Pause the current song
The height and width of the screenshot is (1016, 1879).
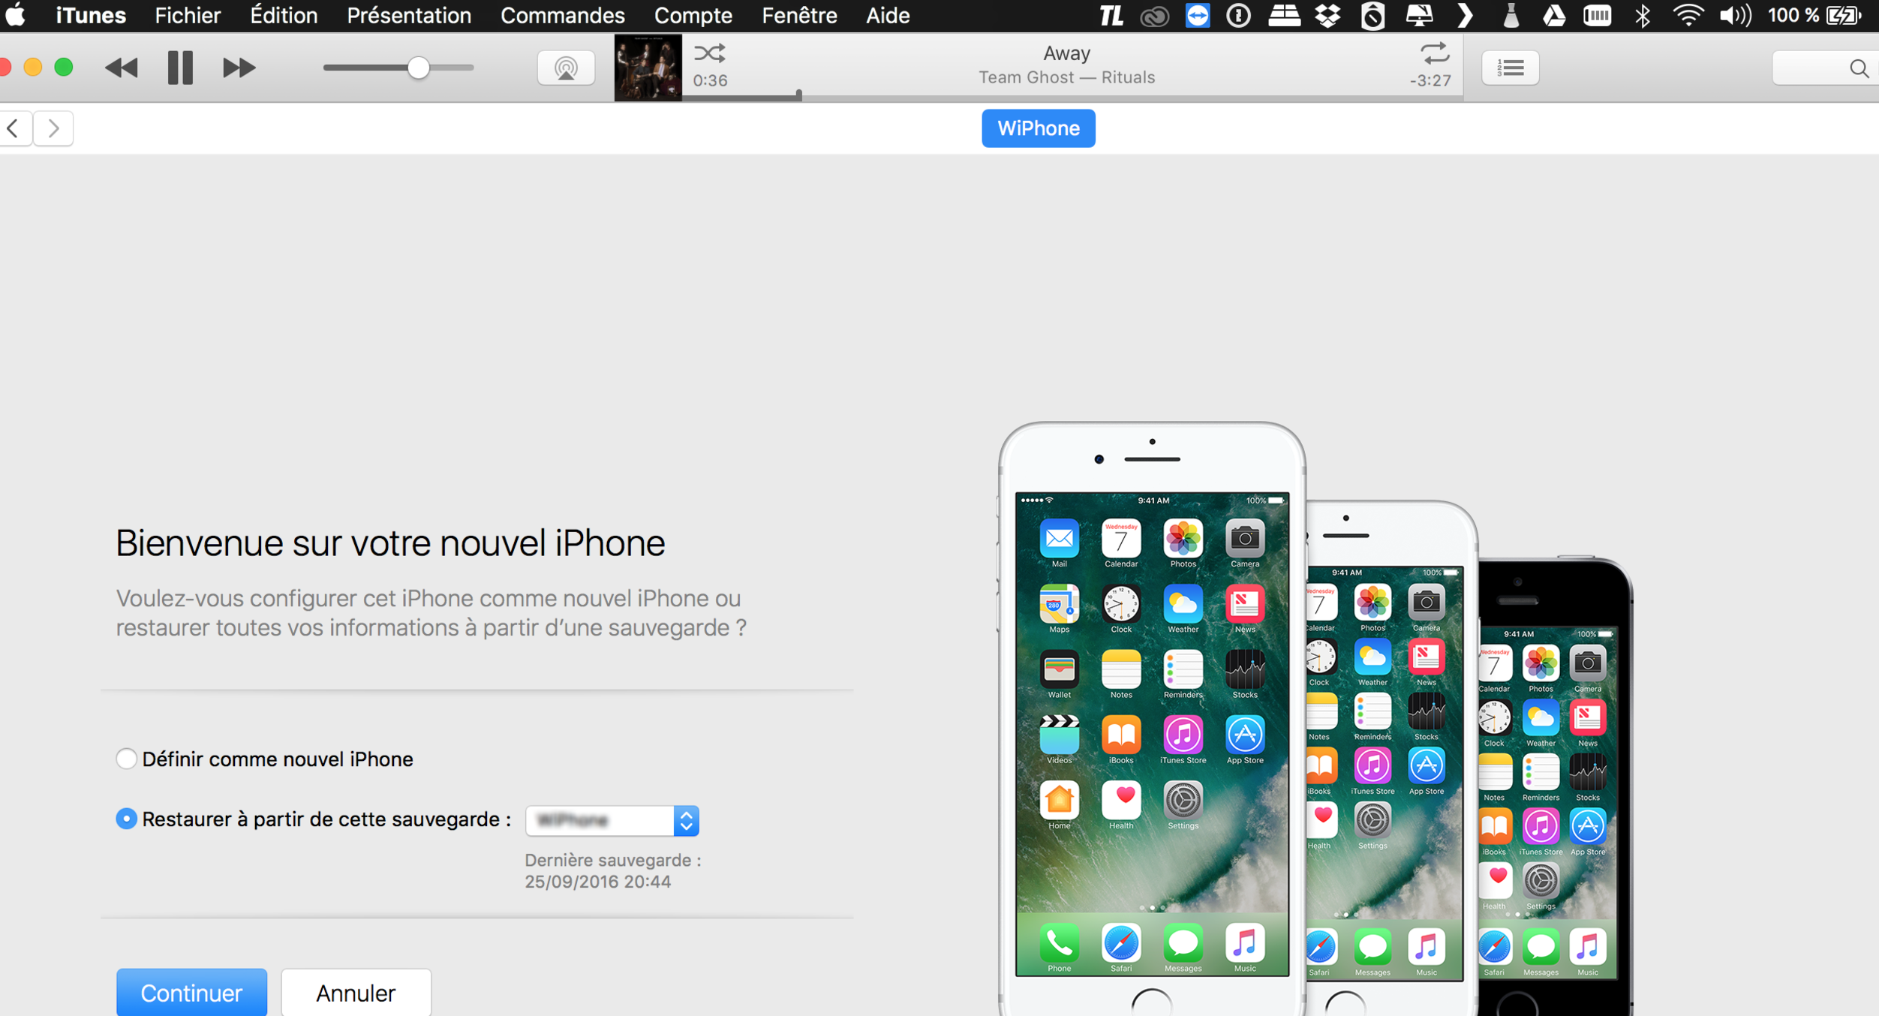(x=180, y=68)
